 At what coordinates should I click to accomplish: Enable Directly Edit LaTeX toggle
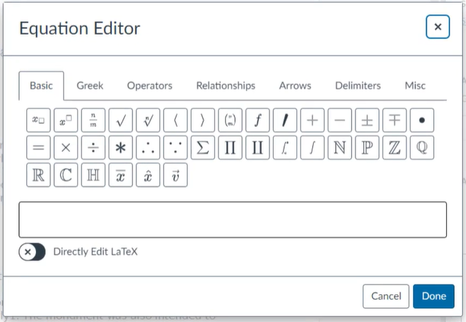(32, 251)
